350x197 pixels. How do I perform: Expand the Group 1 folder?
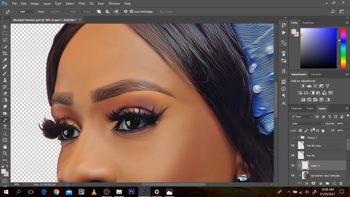click(x=298, y=137)
